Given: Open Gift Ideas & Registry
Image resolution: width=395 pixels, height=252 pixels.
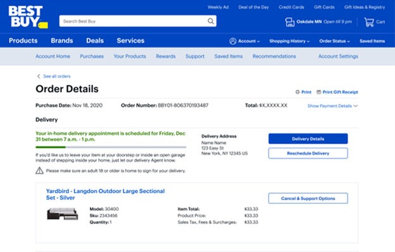Looking at the screenshot, I should tap(365, 7).
